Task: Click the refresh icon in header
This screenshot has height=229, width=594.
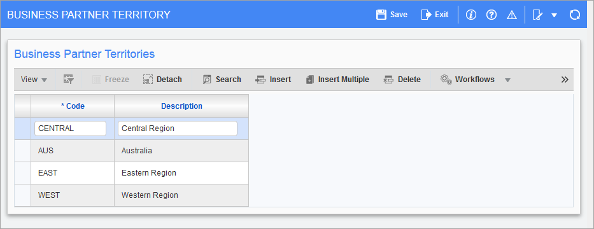Action: (x=575, y=15)
